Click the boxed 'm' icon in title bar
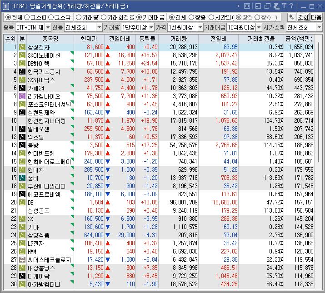Image resolution: width=325 pixels, height=293 pixels. click(247, 6)
